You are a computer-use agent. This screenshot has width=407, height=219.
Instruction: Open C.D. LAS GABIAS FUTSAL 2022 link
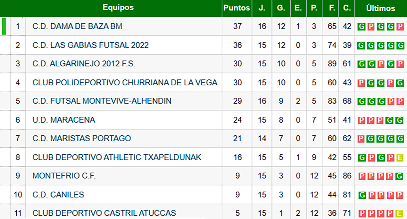[90, 45]
